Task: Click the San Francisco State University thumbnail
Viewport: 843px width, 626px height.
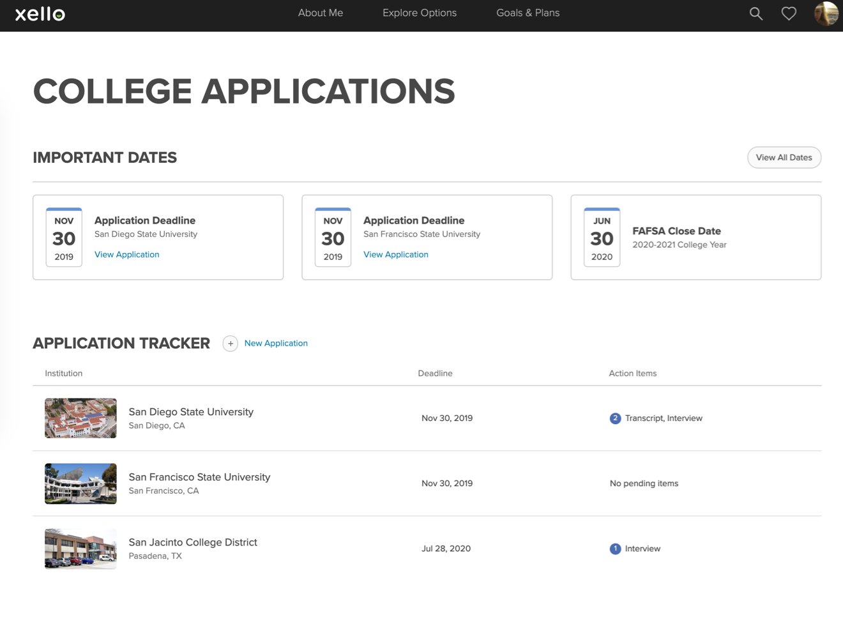Action: [x=80, y=484]
